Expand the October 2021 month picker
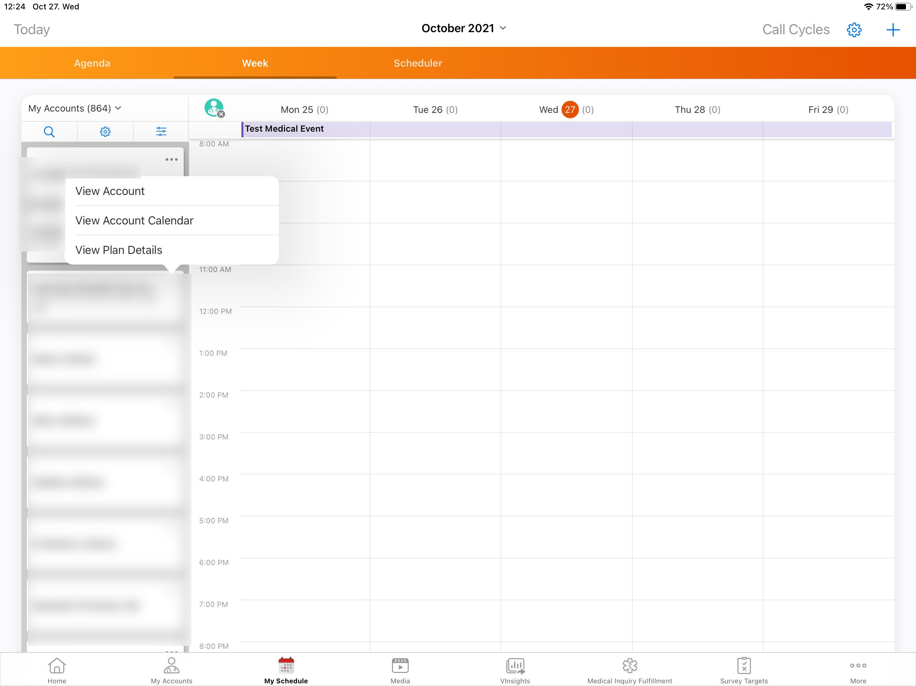Viewport: 916px width, 686px height. pyautogui.click(x=464, y=28)
